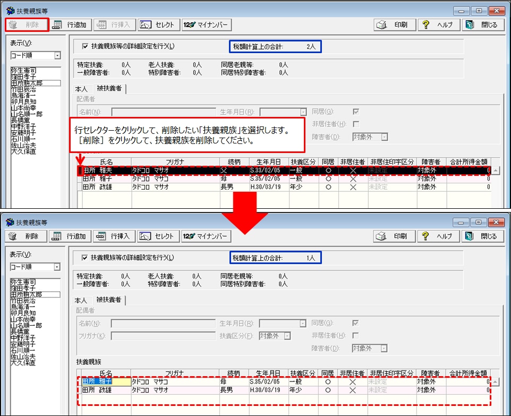Expand 扶養区分 dropdown in lower window
This screenshot has height=416, width=511.
tap(287, 336)
